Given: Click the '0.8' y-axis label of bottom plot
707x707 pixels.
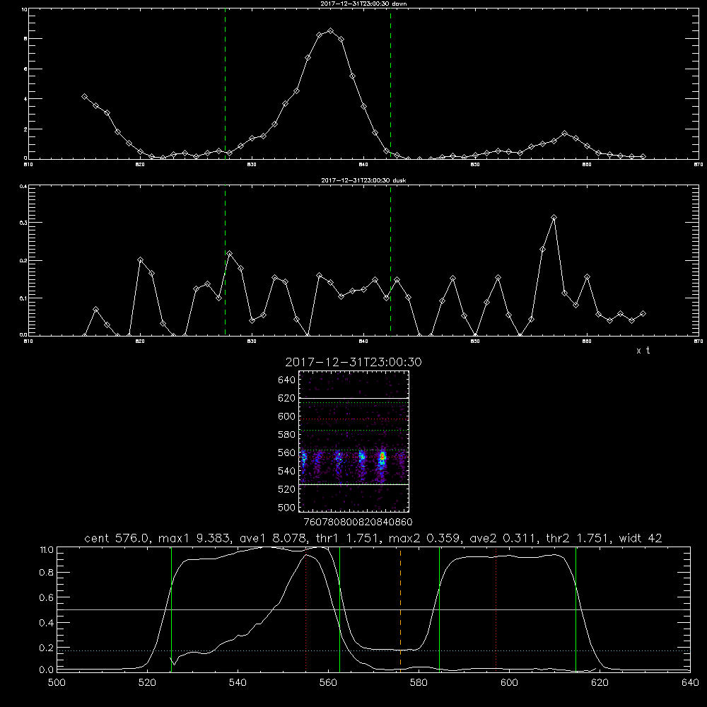Looking at the screenshot, I should (x=47, y=573).
